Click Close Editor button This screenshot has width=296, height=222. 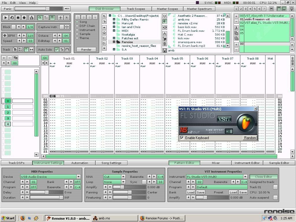(264, 177)
